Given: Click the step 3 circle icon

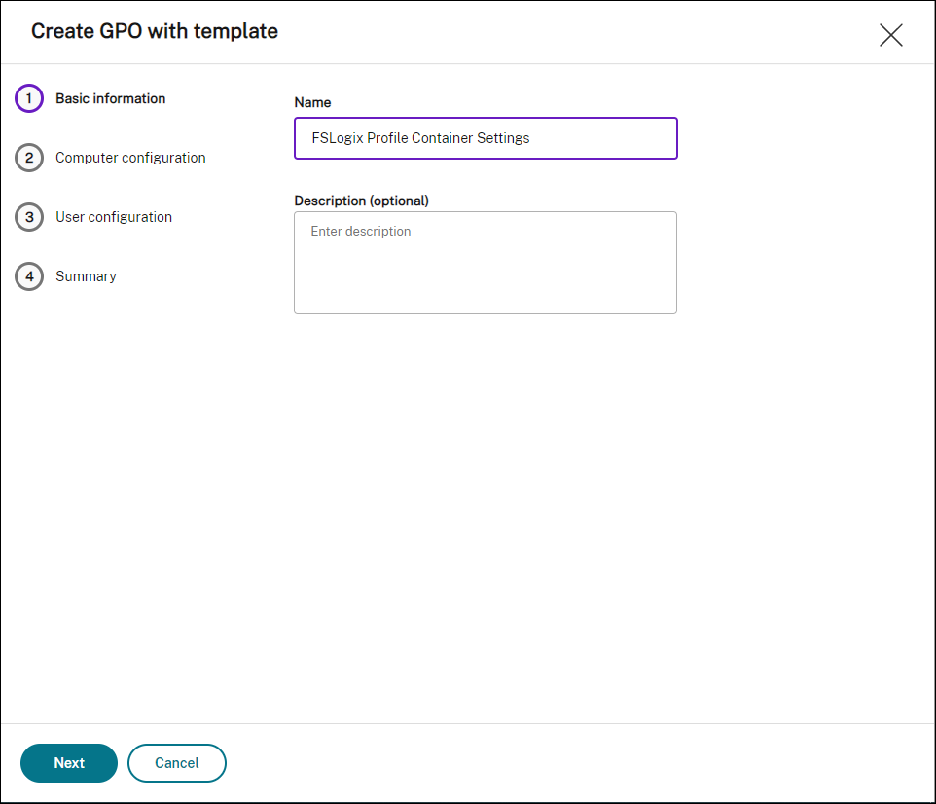Looking at the screenshot, I should click(29, 217).
